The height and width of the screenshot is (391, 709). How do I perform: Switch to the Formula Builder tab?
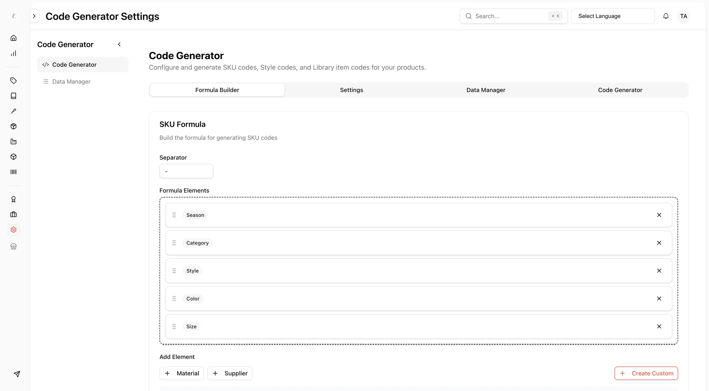pos(217,90)
